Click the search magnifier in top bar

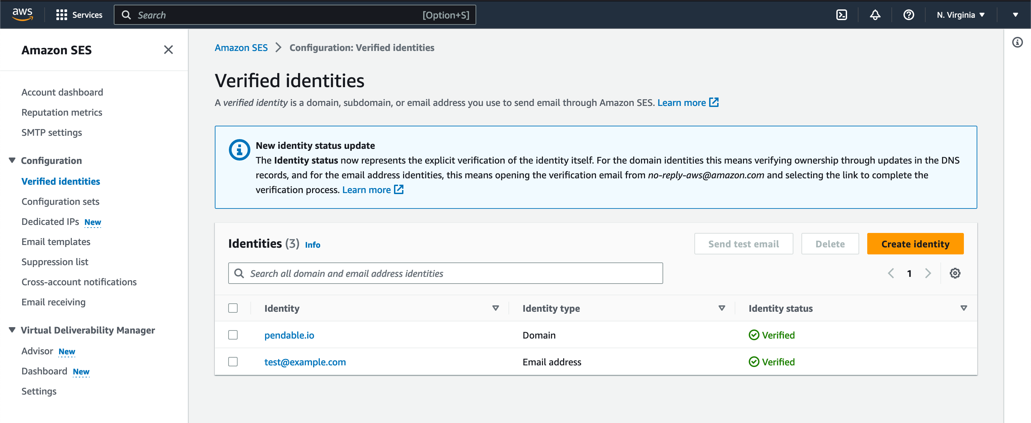pyautogui.click(x=126, y=15)
